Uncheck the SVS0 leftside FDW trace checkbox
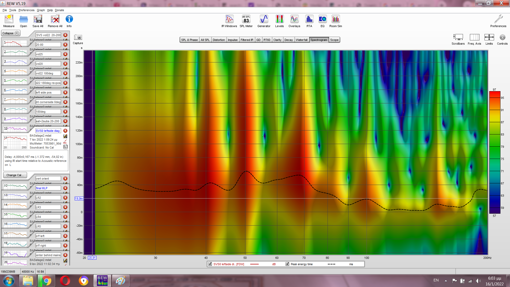Viewport: 510px width, 287px height. pos(210,264)
